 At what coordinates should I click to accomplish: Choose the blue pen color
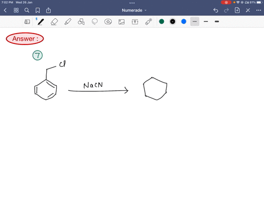click(x=184, y=21)
